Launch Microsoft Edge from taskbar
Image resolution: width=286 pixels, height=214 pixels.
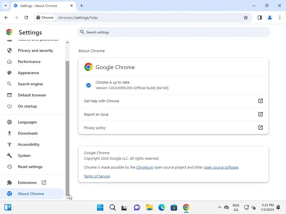162,207
